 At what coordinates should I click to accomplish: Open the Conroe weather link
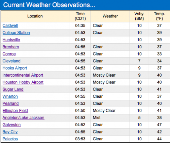pos(9,54)
